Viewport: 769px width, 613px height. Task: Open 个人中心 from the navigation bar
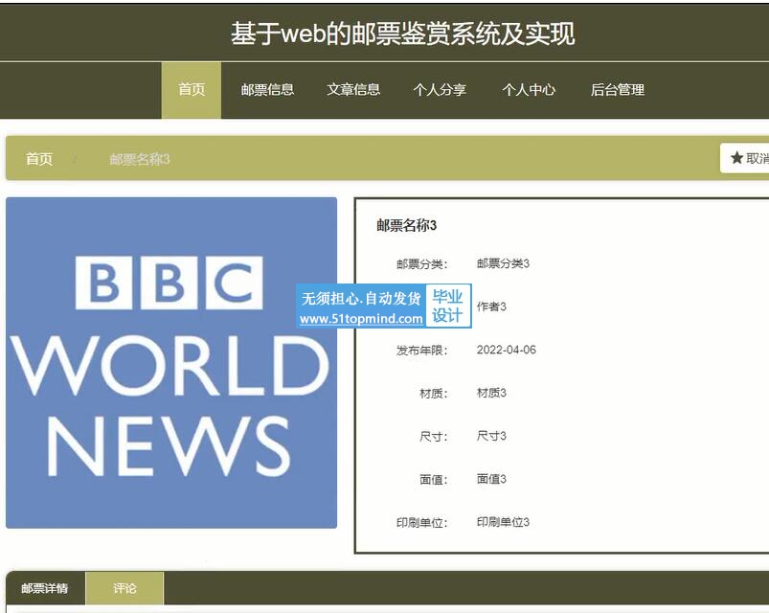pyautogui.click(x=529, y=90)
